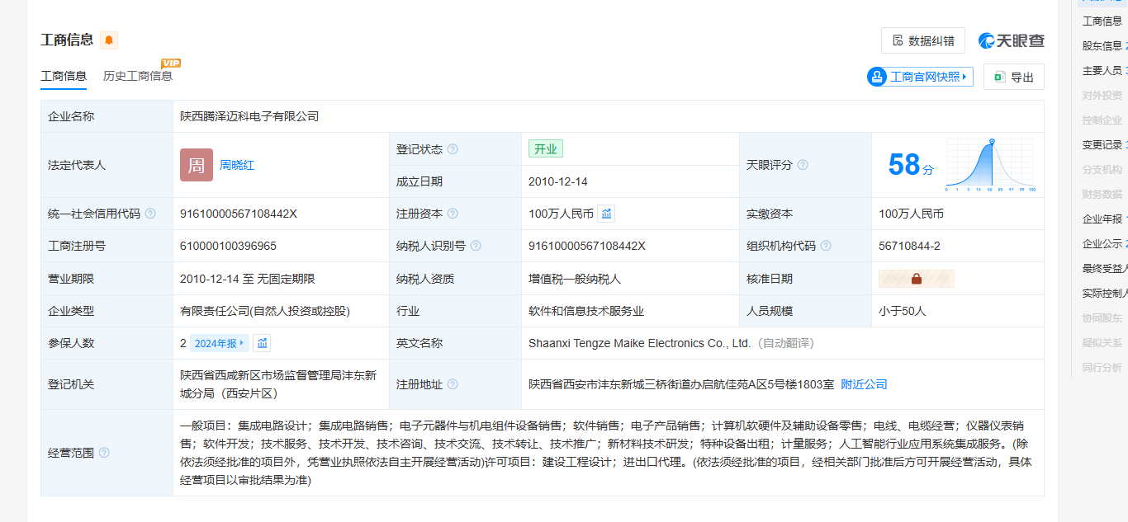
Task: Click the lock icon in 核准日期
Action: [x=916, y=279]
